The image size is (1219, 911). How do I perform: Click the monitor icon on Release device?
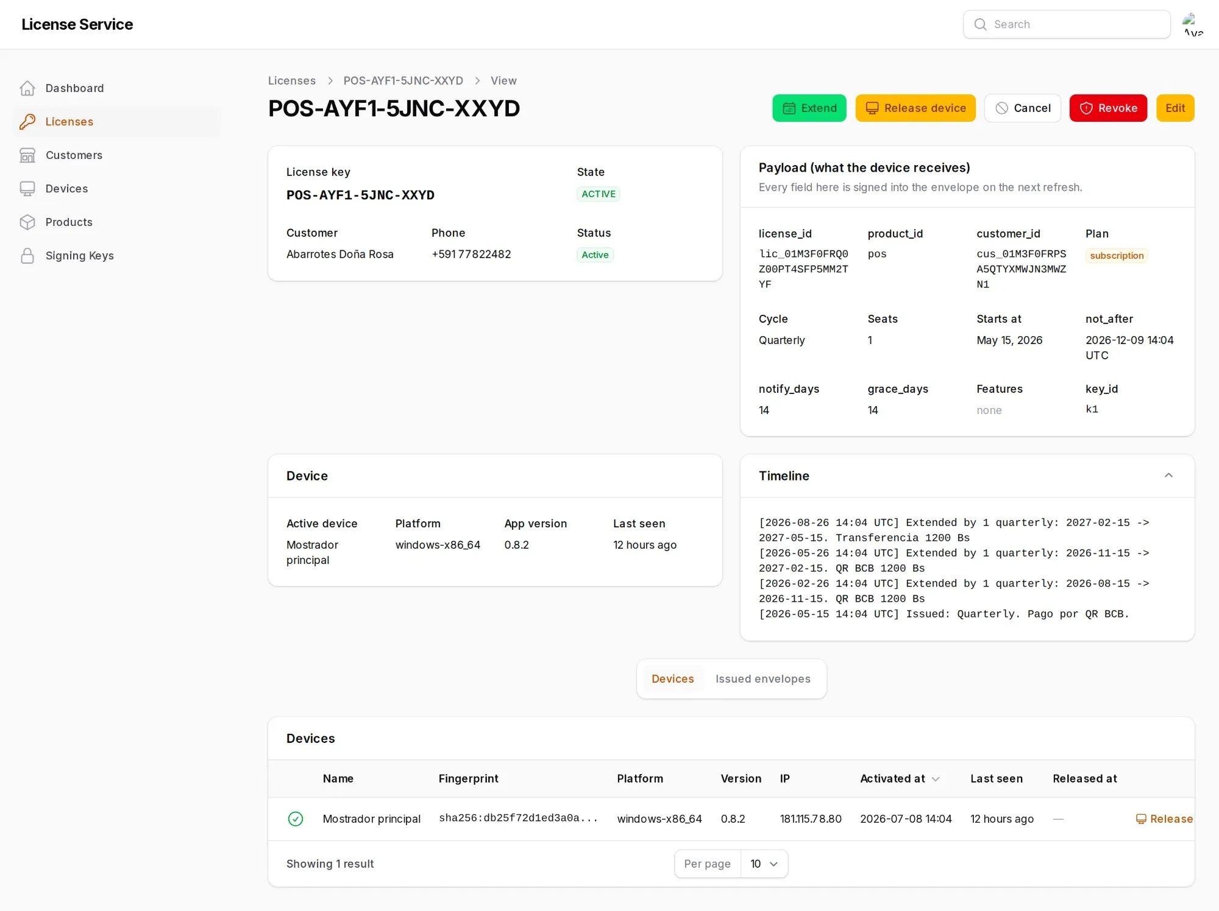872,108
